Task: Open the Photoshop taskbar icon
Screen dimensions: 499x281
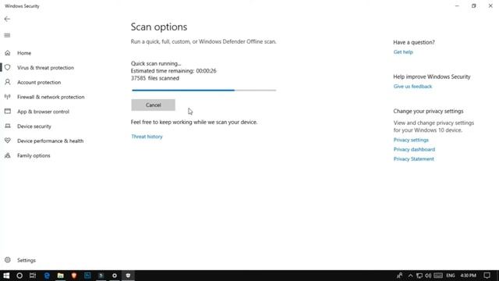Action: (87, 276)
